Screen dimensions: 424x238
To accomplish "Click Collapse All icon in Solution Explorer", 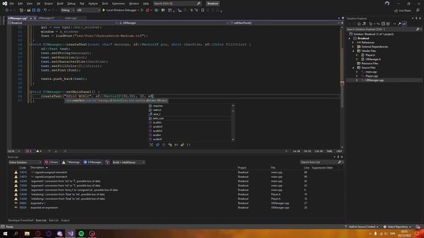I will coord(383,24).
